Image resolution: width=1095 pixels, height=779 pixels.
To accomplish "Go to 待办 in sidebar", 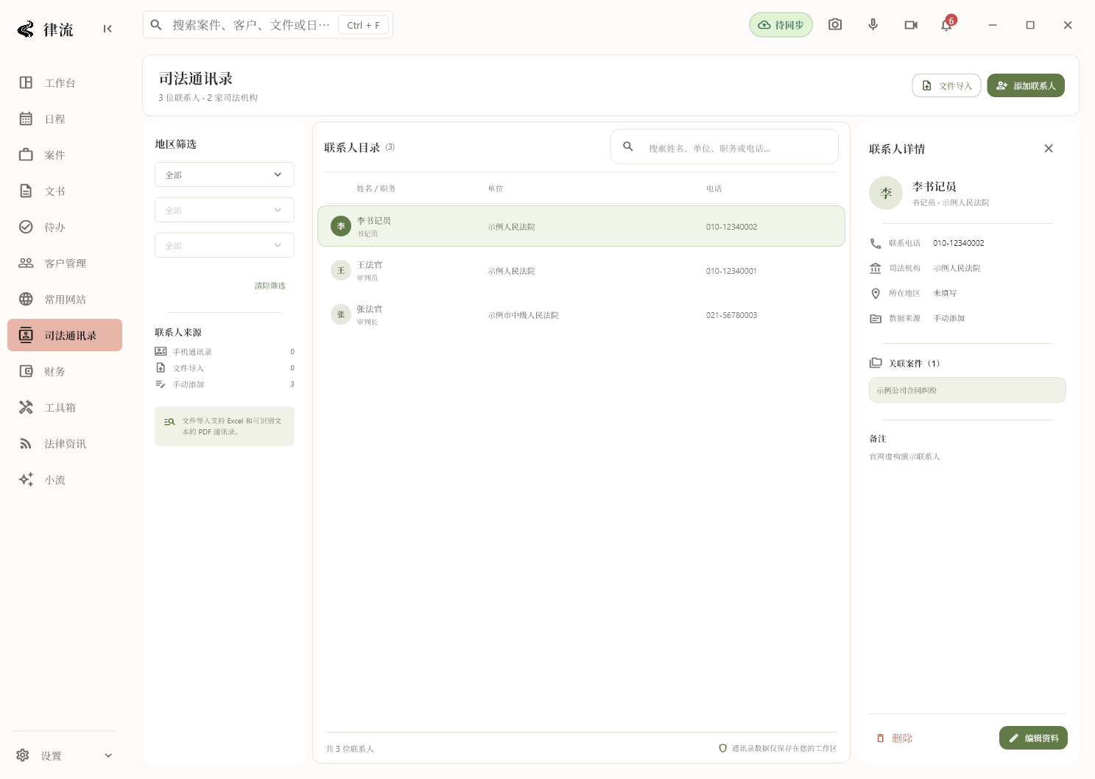I will coord(65,227).
